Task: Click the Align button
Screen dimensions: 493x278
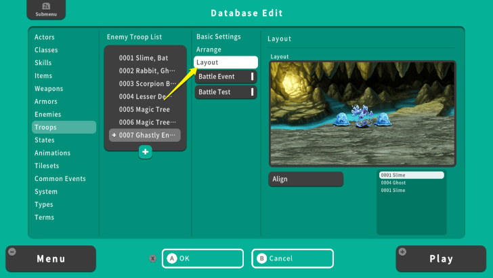Action: click(305, 179)
